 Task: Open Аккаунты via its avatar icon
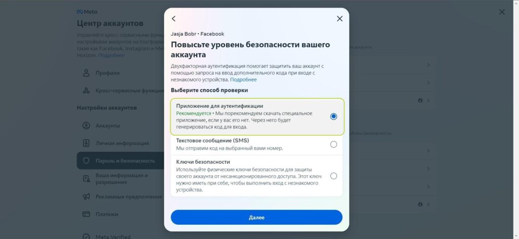(86, 126)
